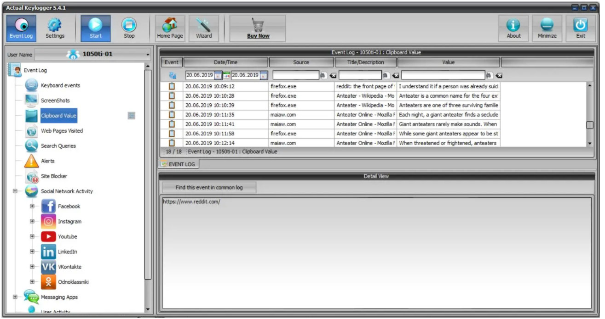The width and height of the screenshot is (605, 319).
Task: Select the Clipboard Value tree item
Action: [58, 116]
